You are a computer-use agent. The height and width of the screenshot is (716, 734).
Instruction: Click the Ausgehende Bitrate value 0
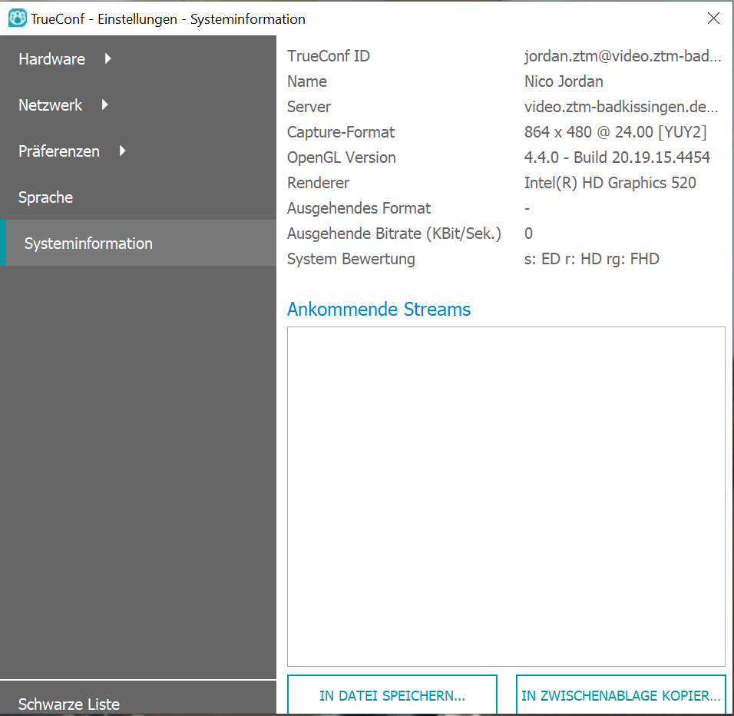[x=528, y=234]
